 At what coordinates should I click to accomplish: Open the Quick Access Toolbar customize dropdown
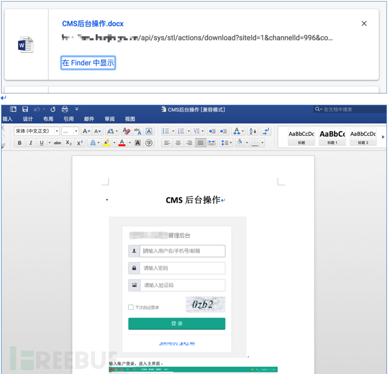tap(76, 109)
